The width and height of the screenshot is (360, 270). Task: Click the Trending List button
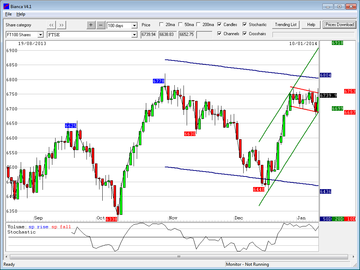[x=285, y=25]
